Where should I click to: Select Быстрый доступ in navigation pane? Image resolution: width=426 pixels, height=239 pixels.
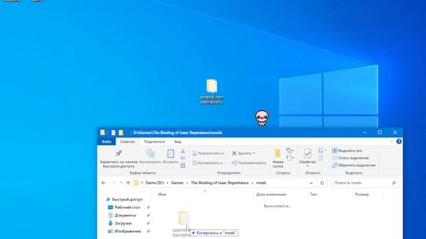[124, 199]
